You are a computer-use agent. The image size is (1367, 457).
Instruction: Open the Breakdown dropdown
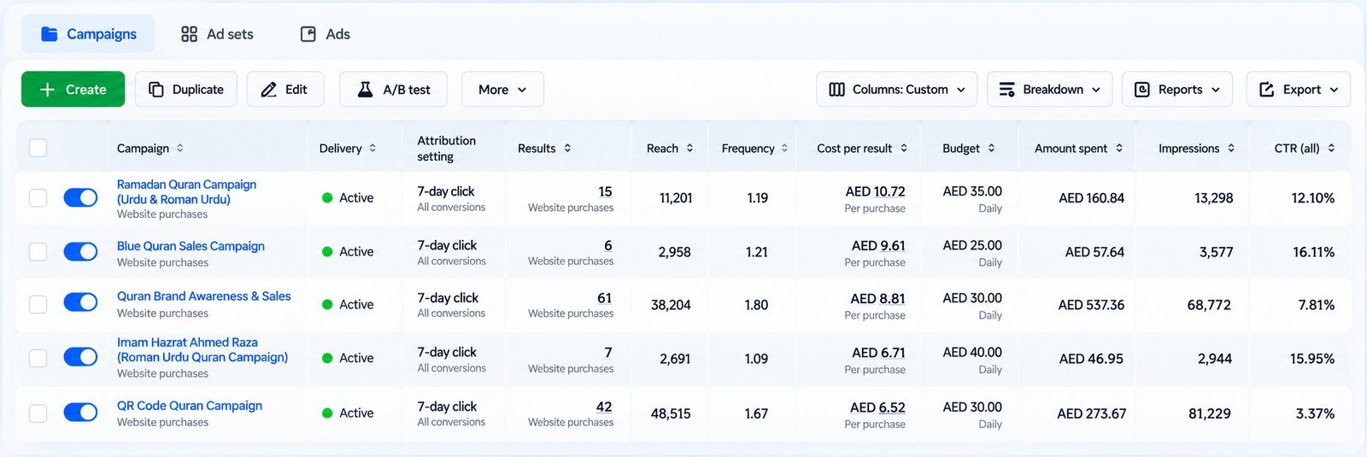1050,90
